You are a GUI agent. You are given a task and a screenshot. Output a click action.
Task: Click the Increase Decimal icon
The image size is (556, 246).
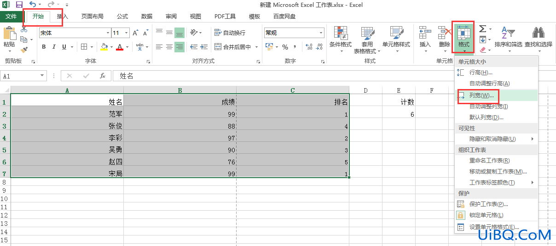[309, 47]
